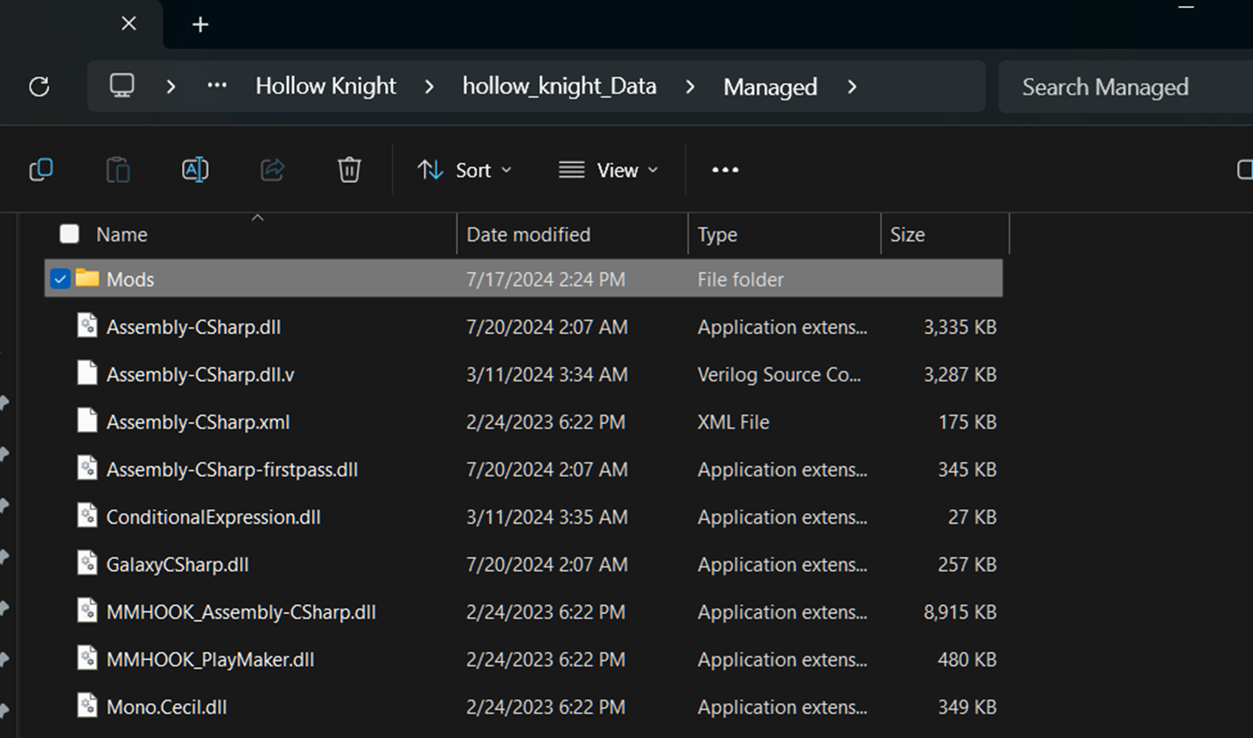Click the Delete trash can icon
This screenshot has height=738, width=1253.
[349, 170]
